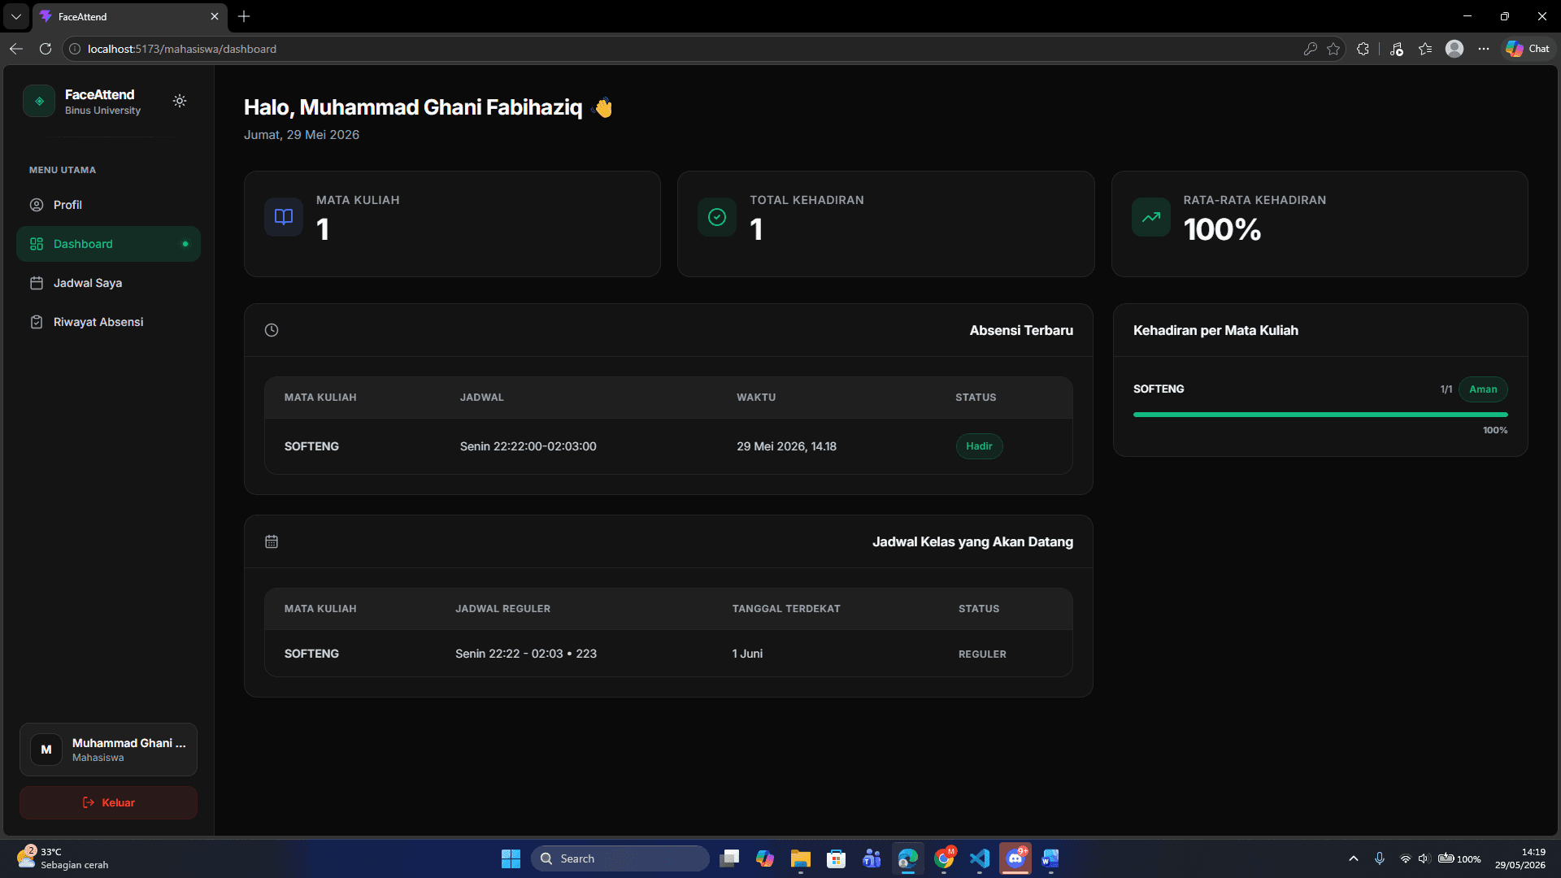Image resolution: width=1561 pixels, height=878 pixels.
Task: Click the Muhammad Ghani user card
Action: point(108,750)
